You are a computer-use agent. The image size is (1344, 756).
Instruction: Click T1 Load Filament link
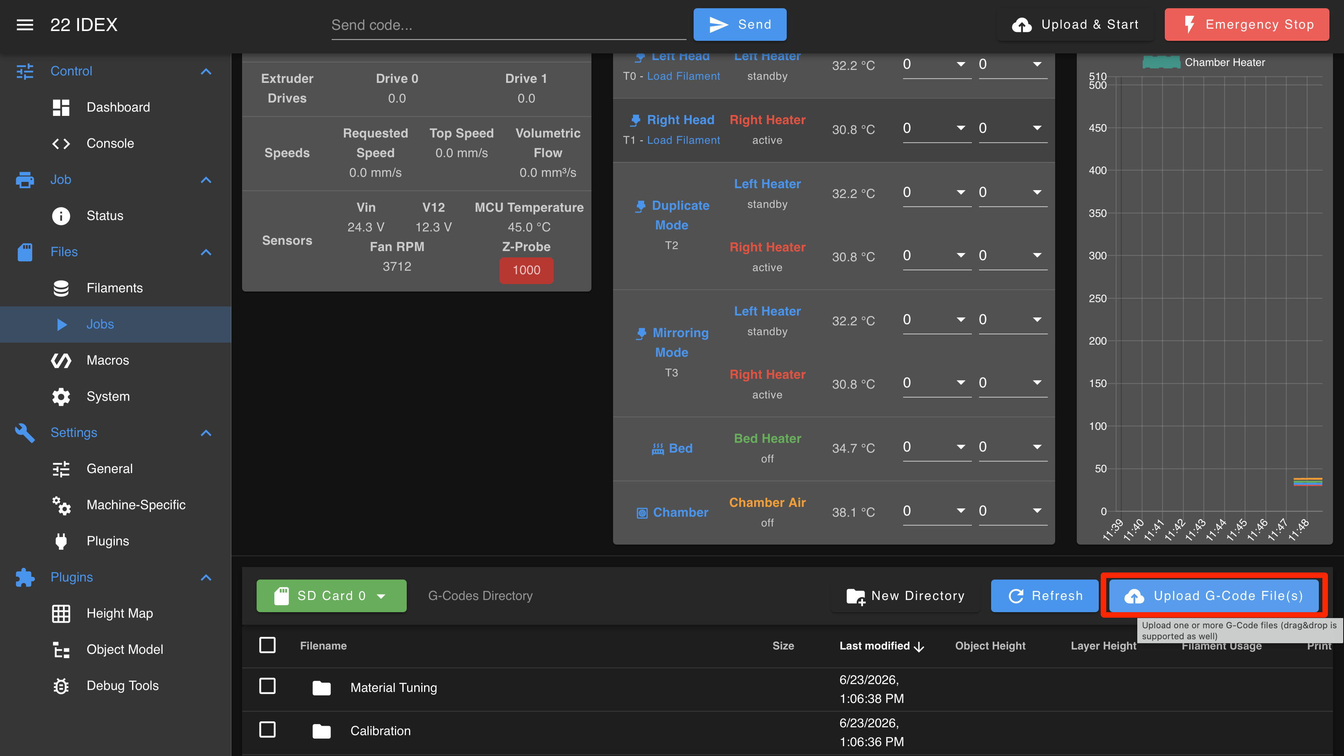[683, 140]
